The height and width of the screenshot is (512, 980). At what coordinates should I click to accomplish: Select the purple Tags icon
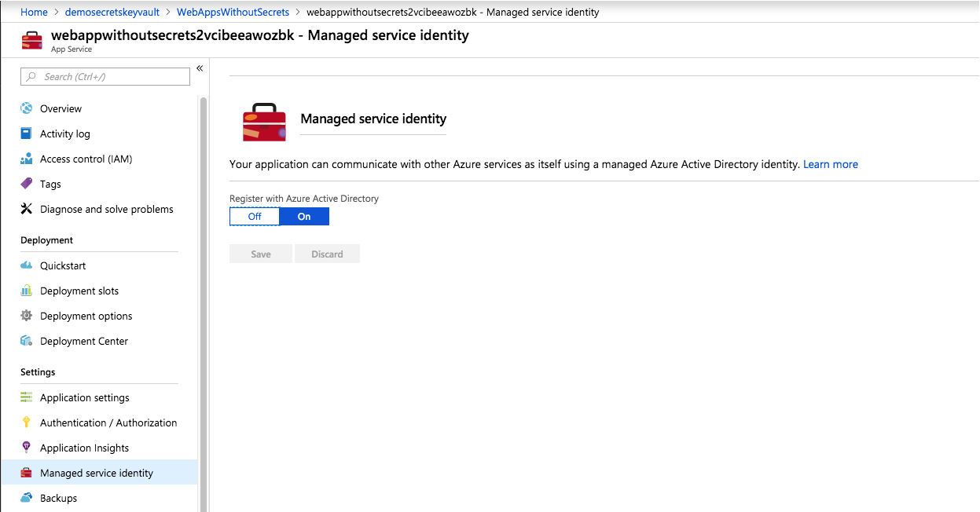[x=27, y=184]
